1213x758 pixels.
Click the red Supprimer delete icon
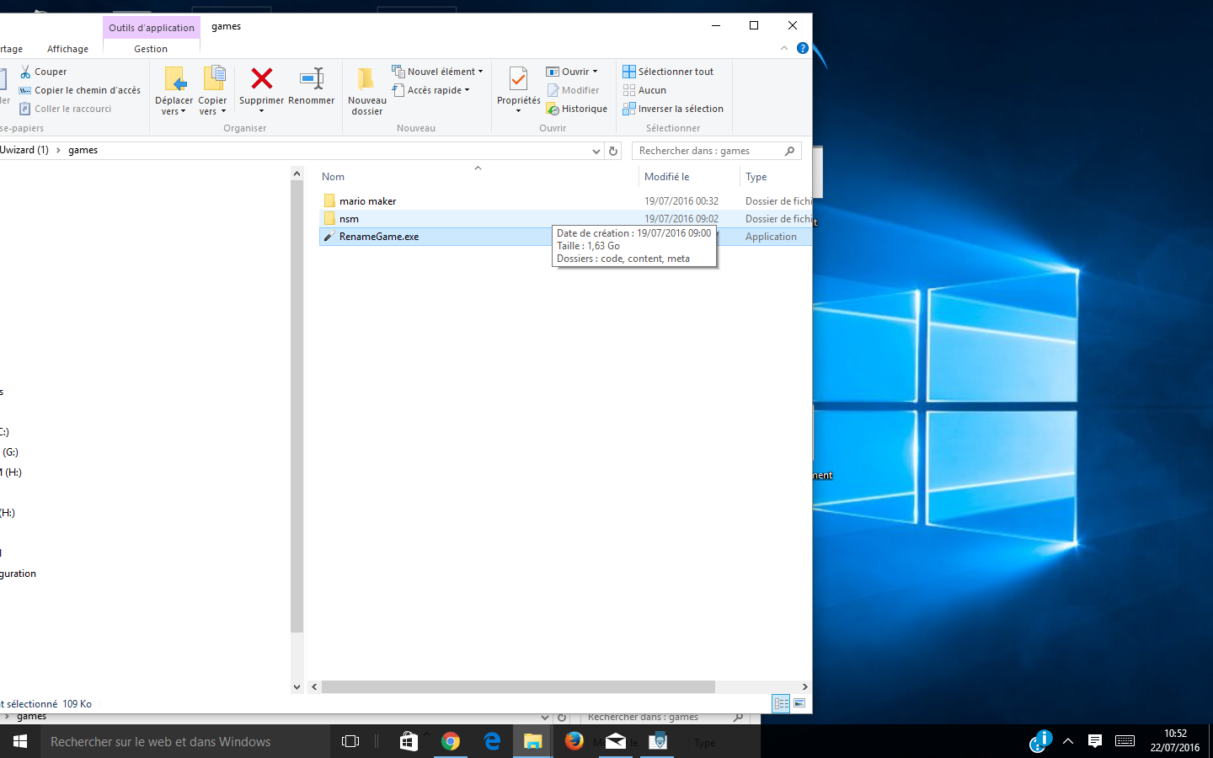tap(262, 79)
